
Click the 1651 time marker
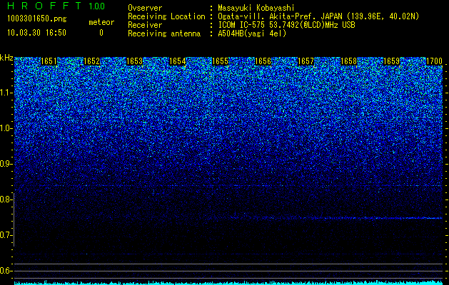pyautogui.click(x=49, y=61)
